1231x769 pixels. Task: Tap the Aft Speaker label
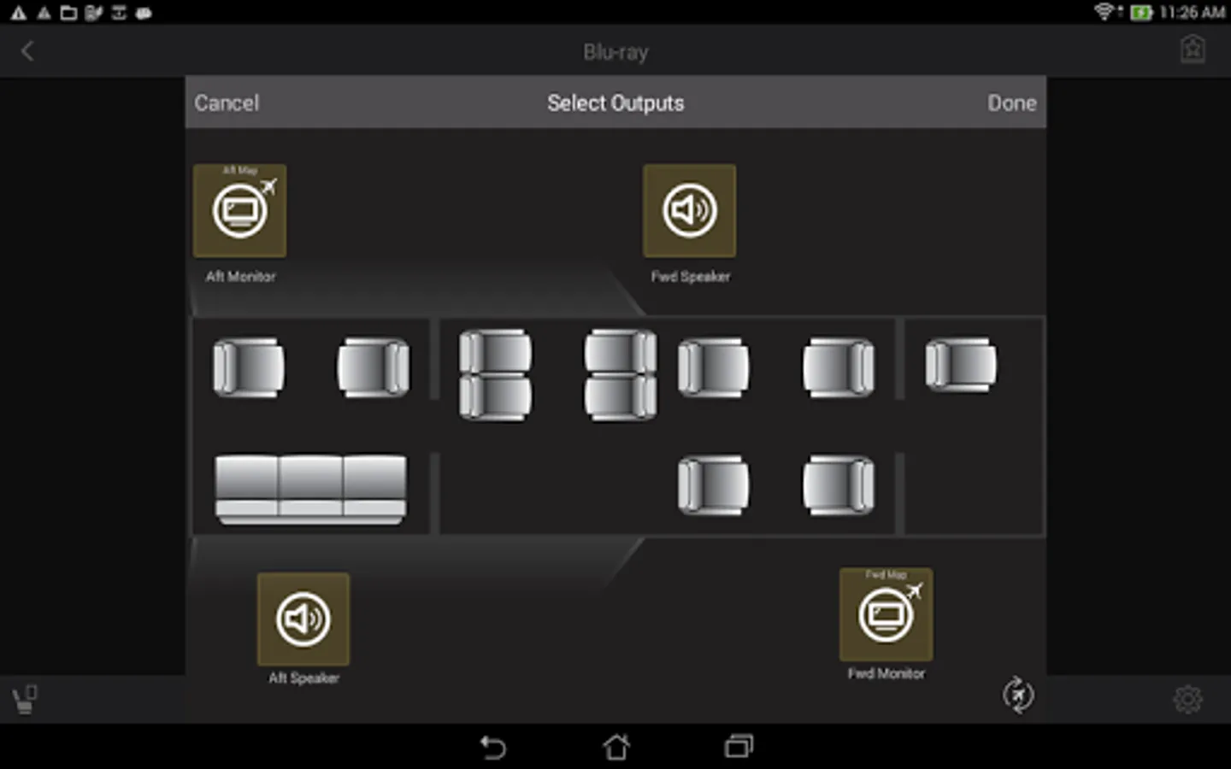[x=303, y=678]
